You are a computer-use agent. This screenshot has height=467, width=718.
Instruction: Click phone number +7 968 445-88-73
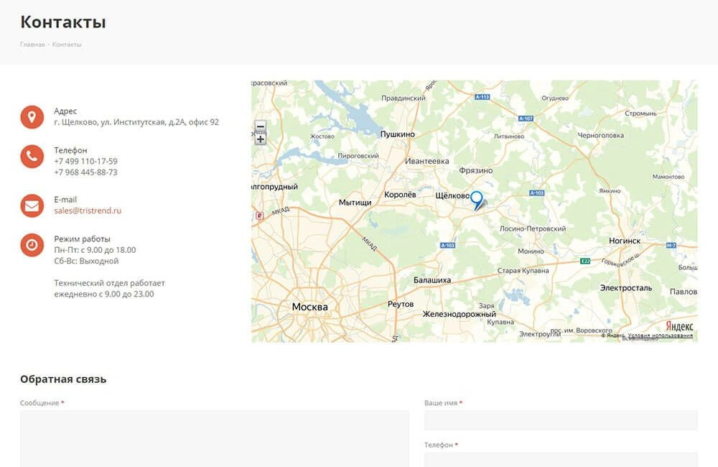click(x=85, y=172)
